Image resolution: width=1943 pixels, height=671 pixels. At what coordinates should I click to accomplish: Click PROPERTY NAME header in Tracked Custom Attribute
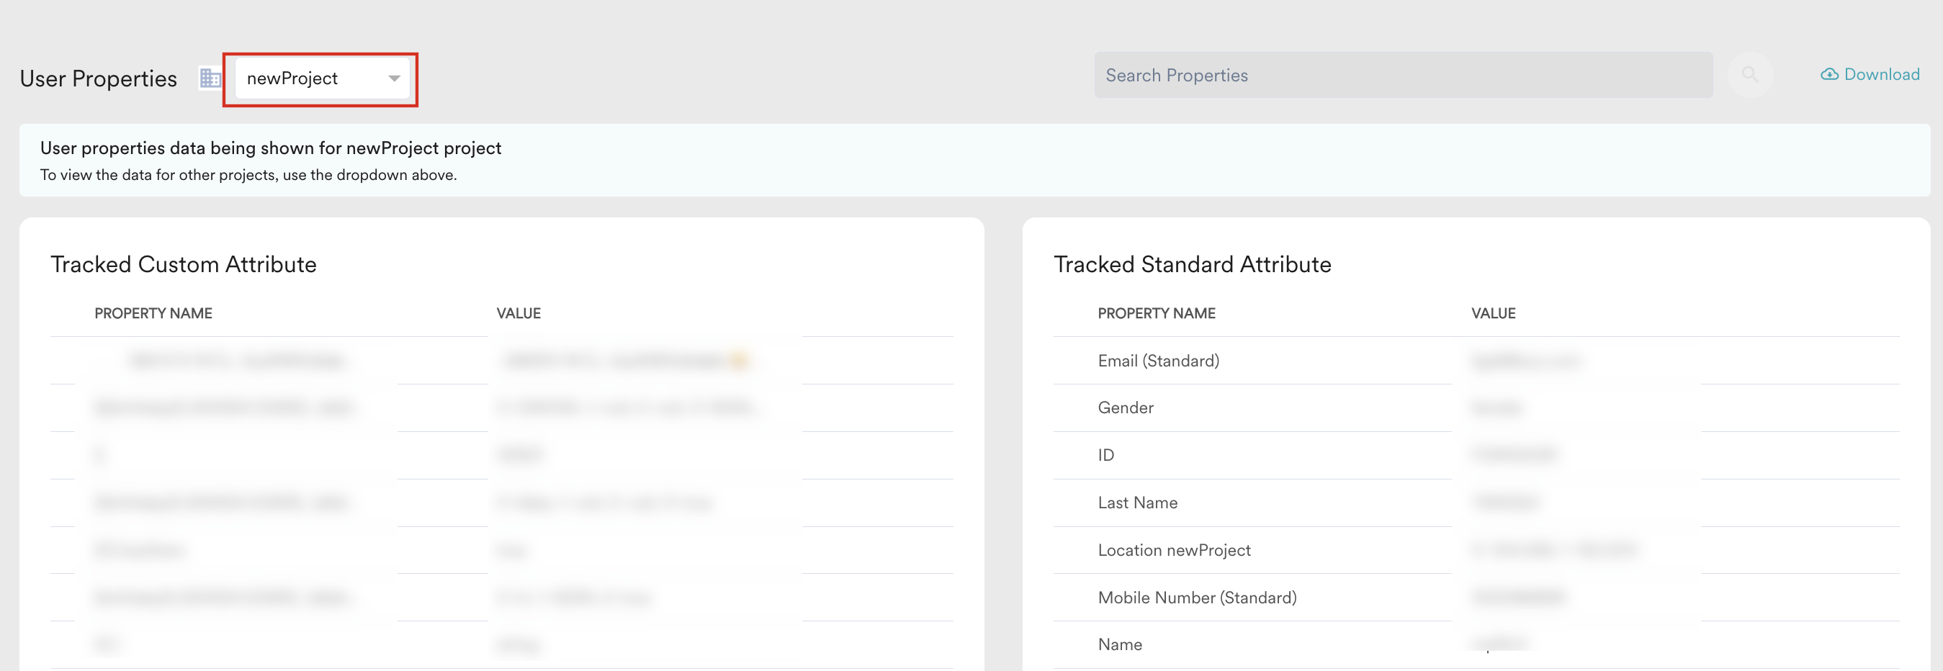click(x=153, y=314)
